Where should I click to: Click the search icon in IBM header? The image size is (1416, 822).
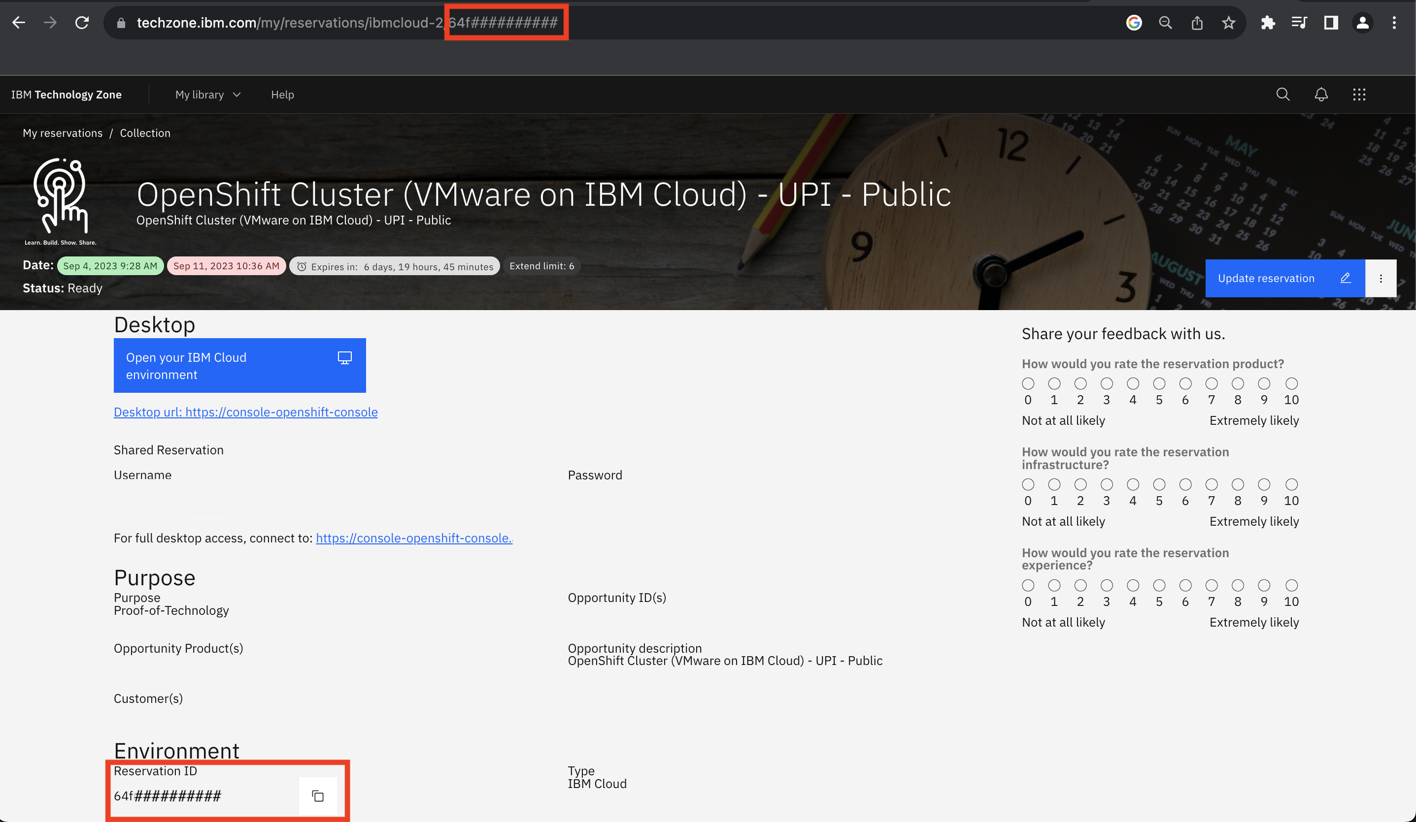coord(1283,95)
